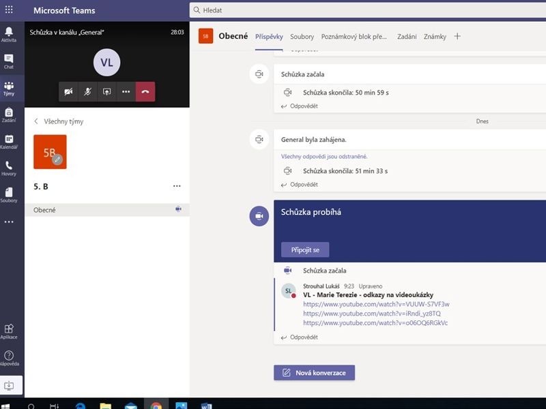
Task: Focus the Hledat search box
Action: 368,10
